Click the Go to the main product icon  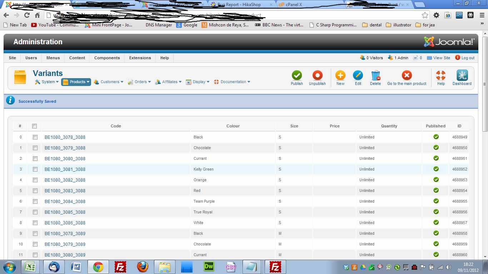[407, 76]
